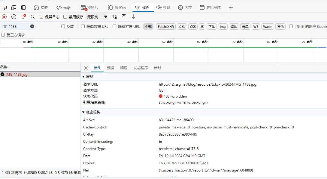Clear the 1188 filter text
327x179 pixels.
point(32,26)
